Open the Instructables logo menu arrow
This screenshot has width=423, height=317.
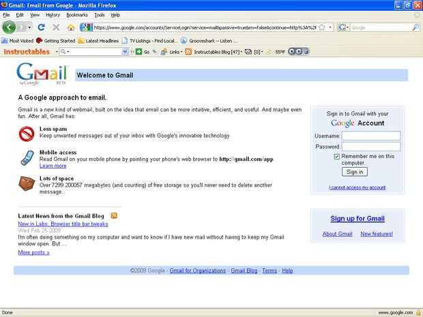point(57,52)
